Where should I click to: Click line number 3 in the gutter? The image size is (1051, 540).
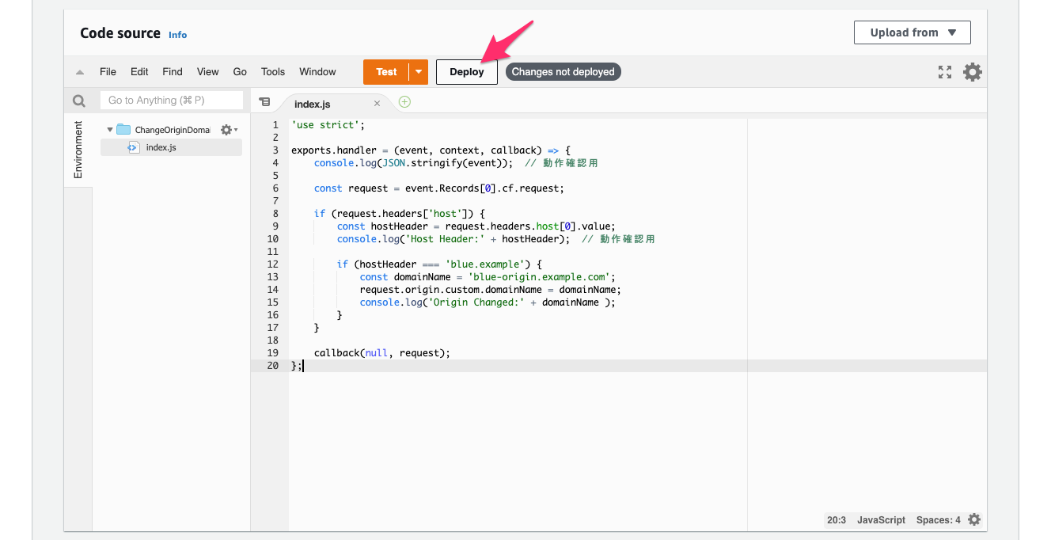click(x=275, y=150)
